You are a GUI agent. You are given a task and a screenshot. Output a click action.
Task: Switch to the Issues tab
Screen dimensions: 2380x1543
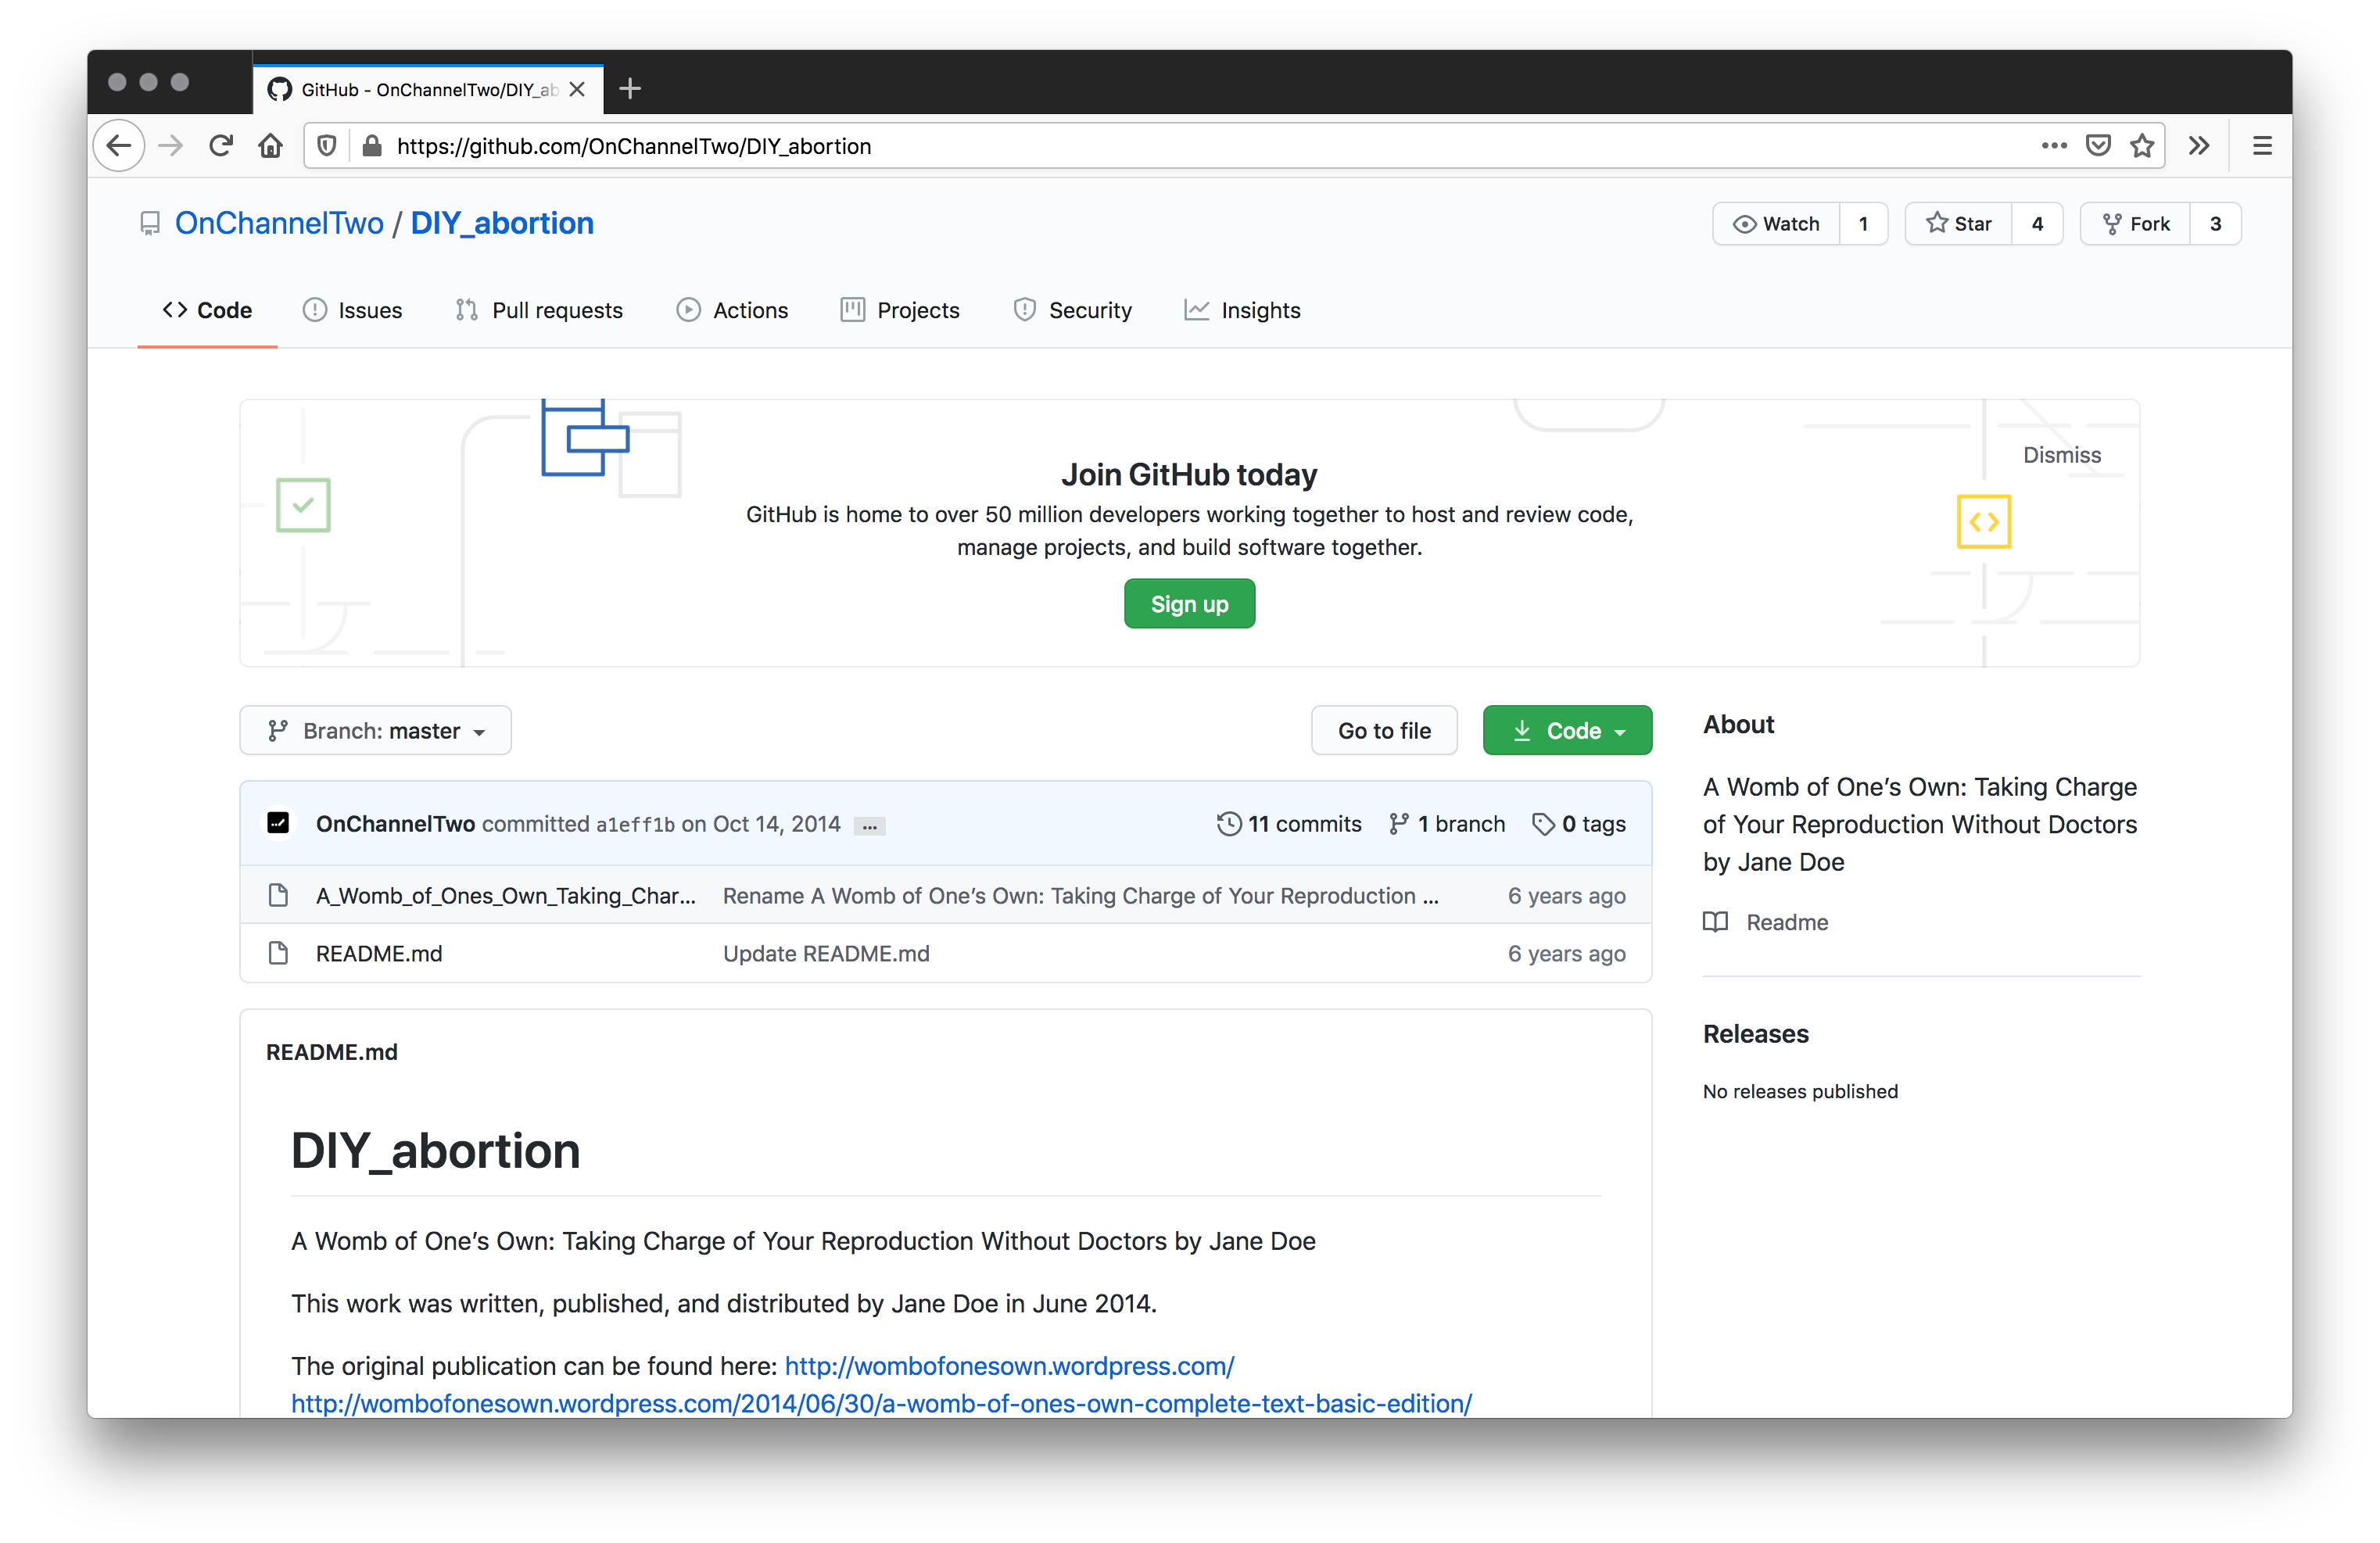coord(352,311)
